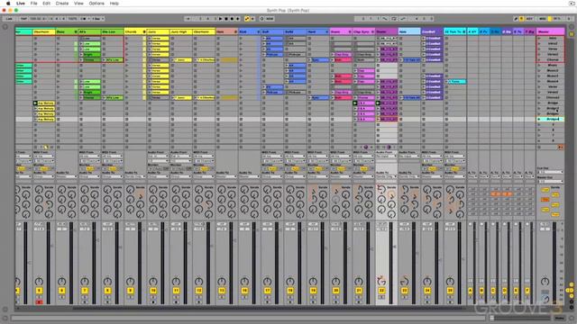
Task: Click the pan knob of track 10
Action: pos(153,282)
